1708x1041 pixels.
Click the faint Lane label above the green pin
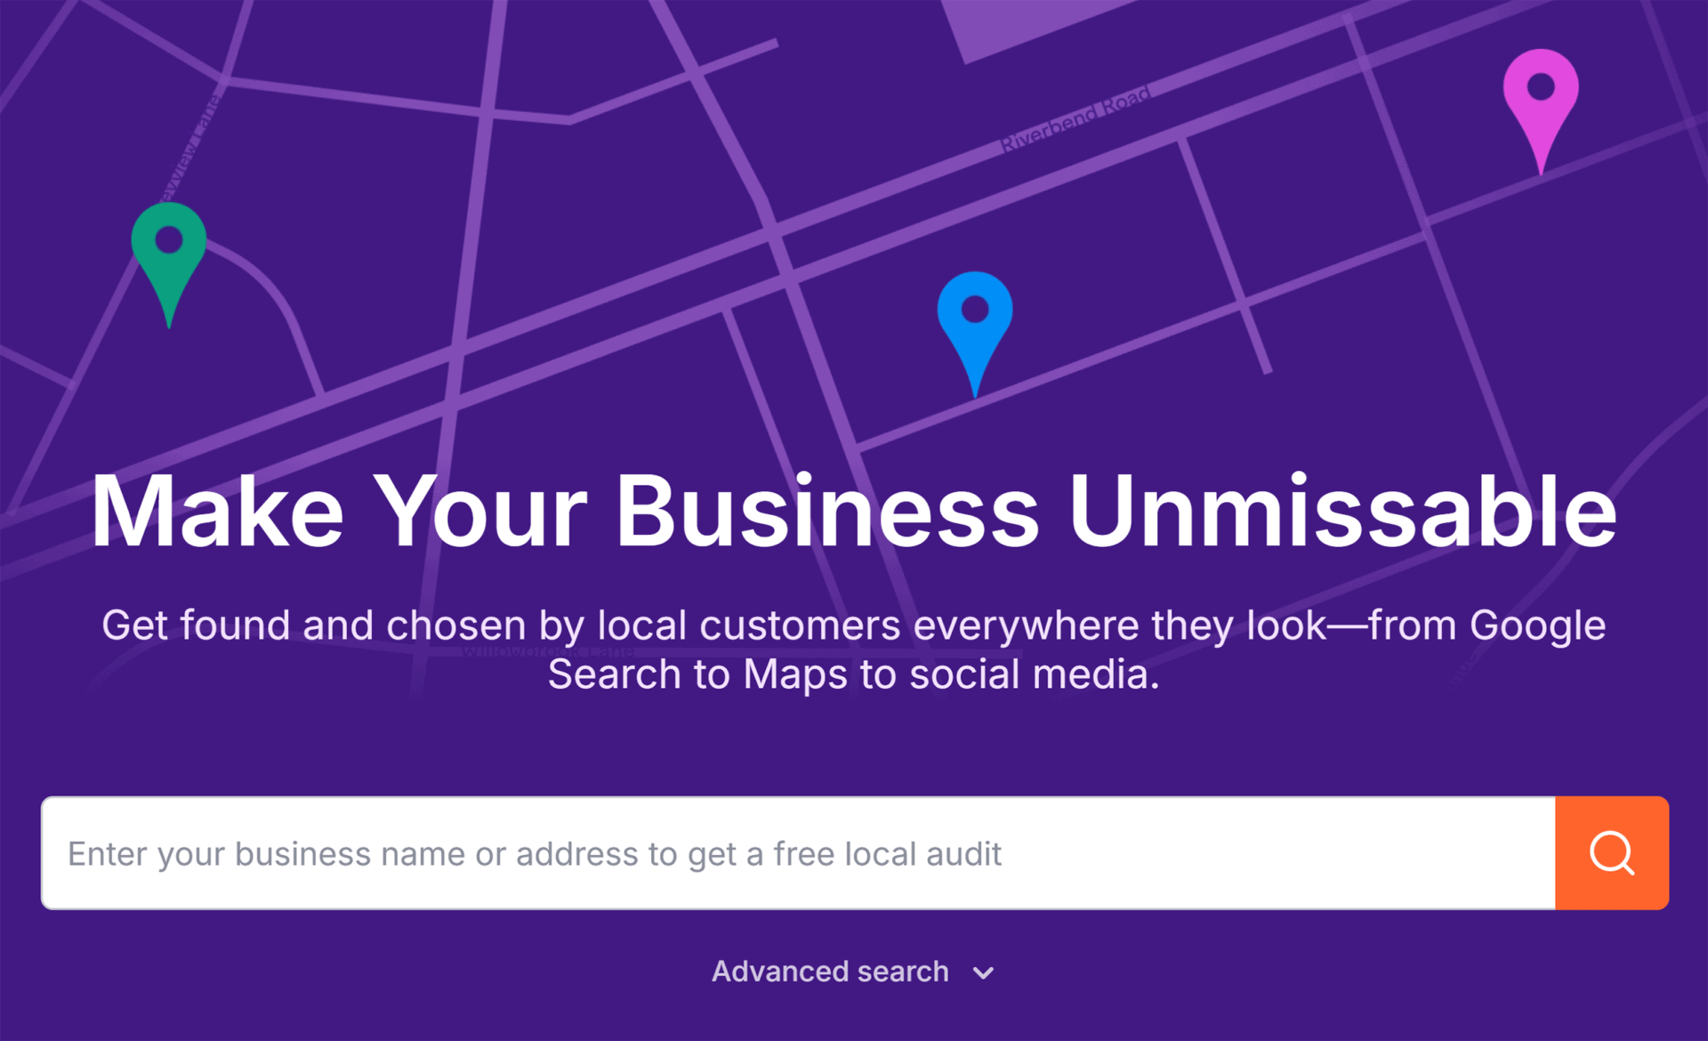189,149
